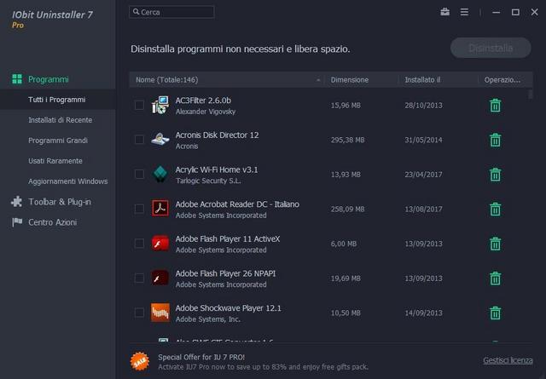
Task: Click the Programmi grid icon
Action: 17,79
